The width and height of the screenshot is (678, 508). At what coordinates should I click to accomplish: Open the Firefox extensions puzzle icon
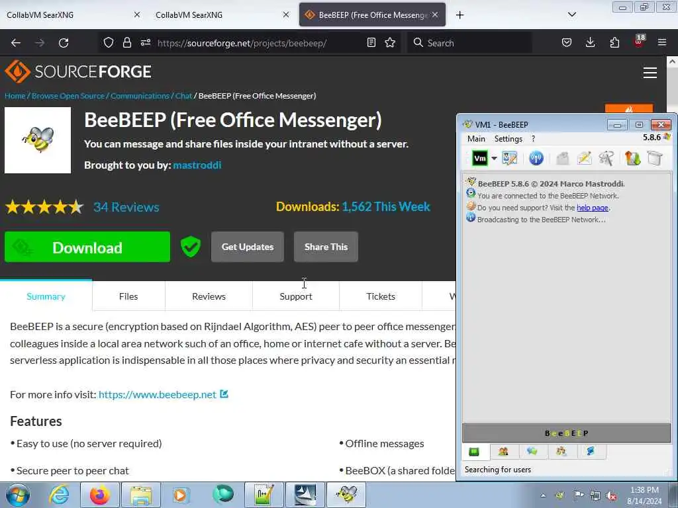614,42
